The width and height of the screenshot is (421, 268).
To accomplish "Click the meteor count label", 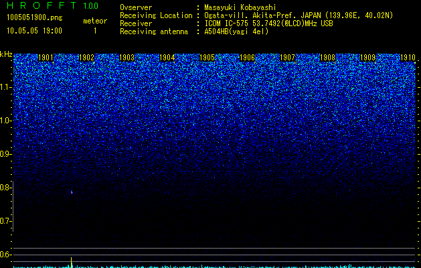I will click(x=95, y=21).
